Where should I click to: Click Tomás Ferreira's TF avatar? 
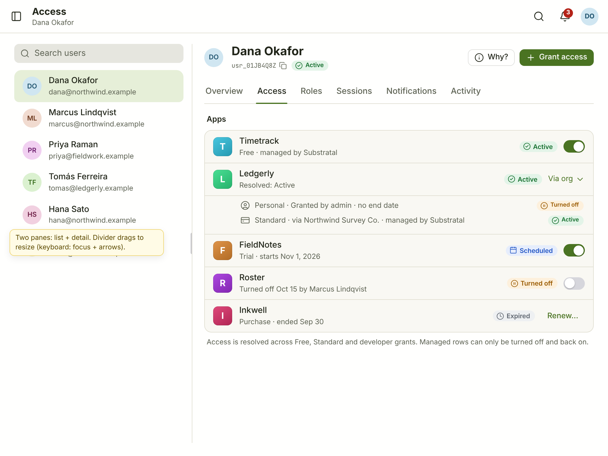pos(32,182)
